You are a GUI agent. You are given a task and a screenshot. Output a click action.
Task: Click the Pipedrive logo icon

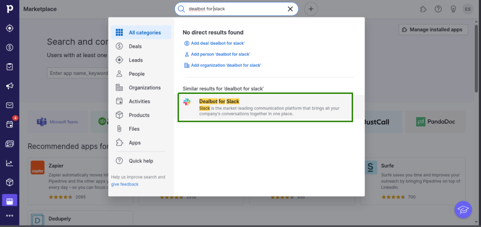click(9, 9)
